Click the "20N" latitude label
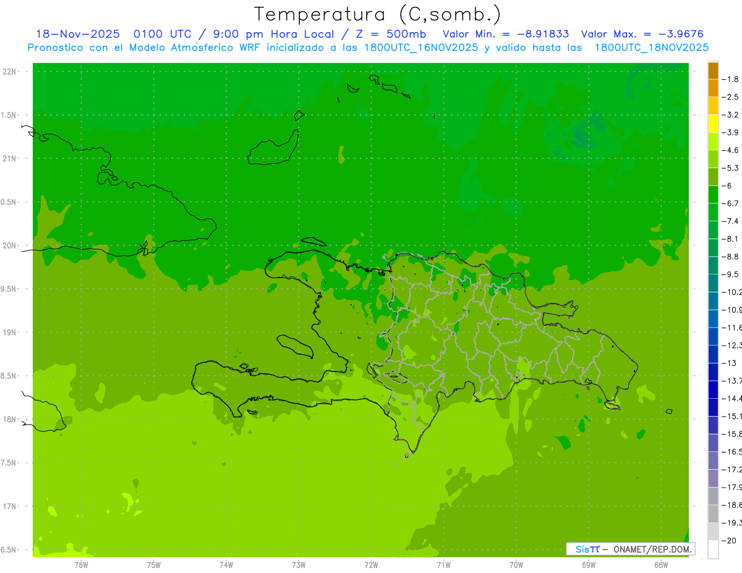 click(x=10, y=245)
